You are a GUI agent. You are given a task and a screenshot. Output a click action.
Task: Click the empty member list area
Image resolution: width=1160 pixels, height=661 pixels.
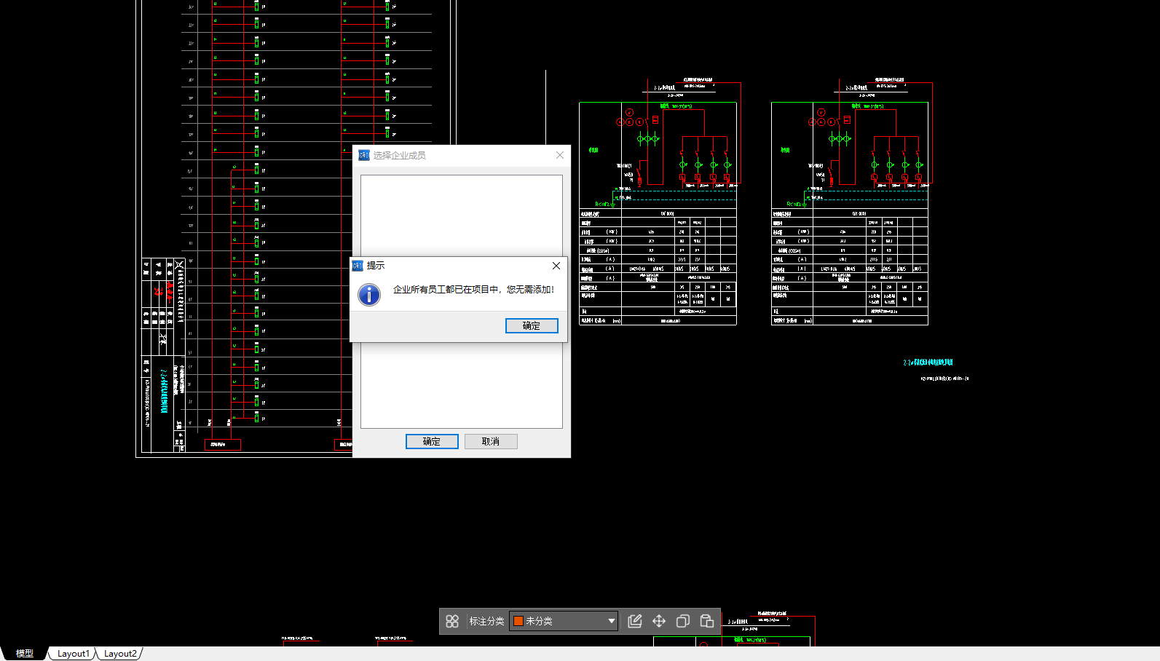click(x=461, y=386)
